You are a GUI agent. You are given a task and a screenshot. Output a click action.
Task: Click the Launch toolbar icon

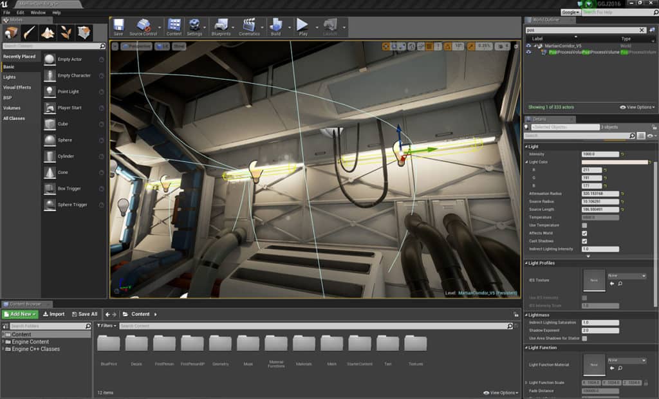tap(330, 27)
